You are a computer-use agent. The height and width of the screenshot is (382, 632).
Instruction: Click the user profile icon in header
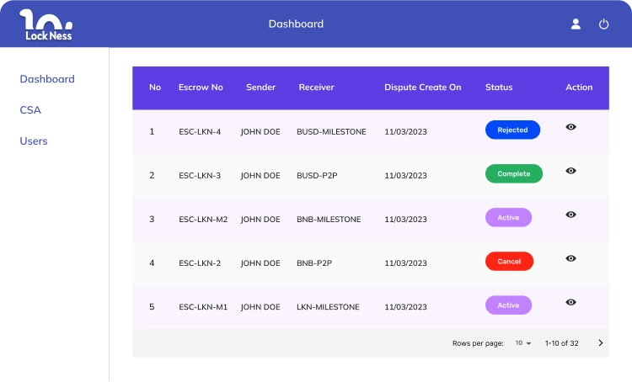click(x=576, y=24)
